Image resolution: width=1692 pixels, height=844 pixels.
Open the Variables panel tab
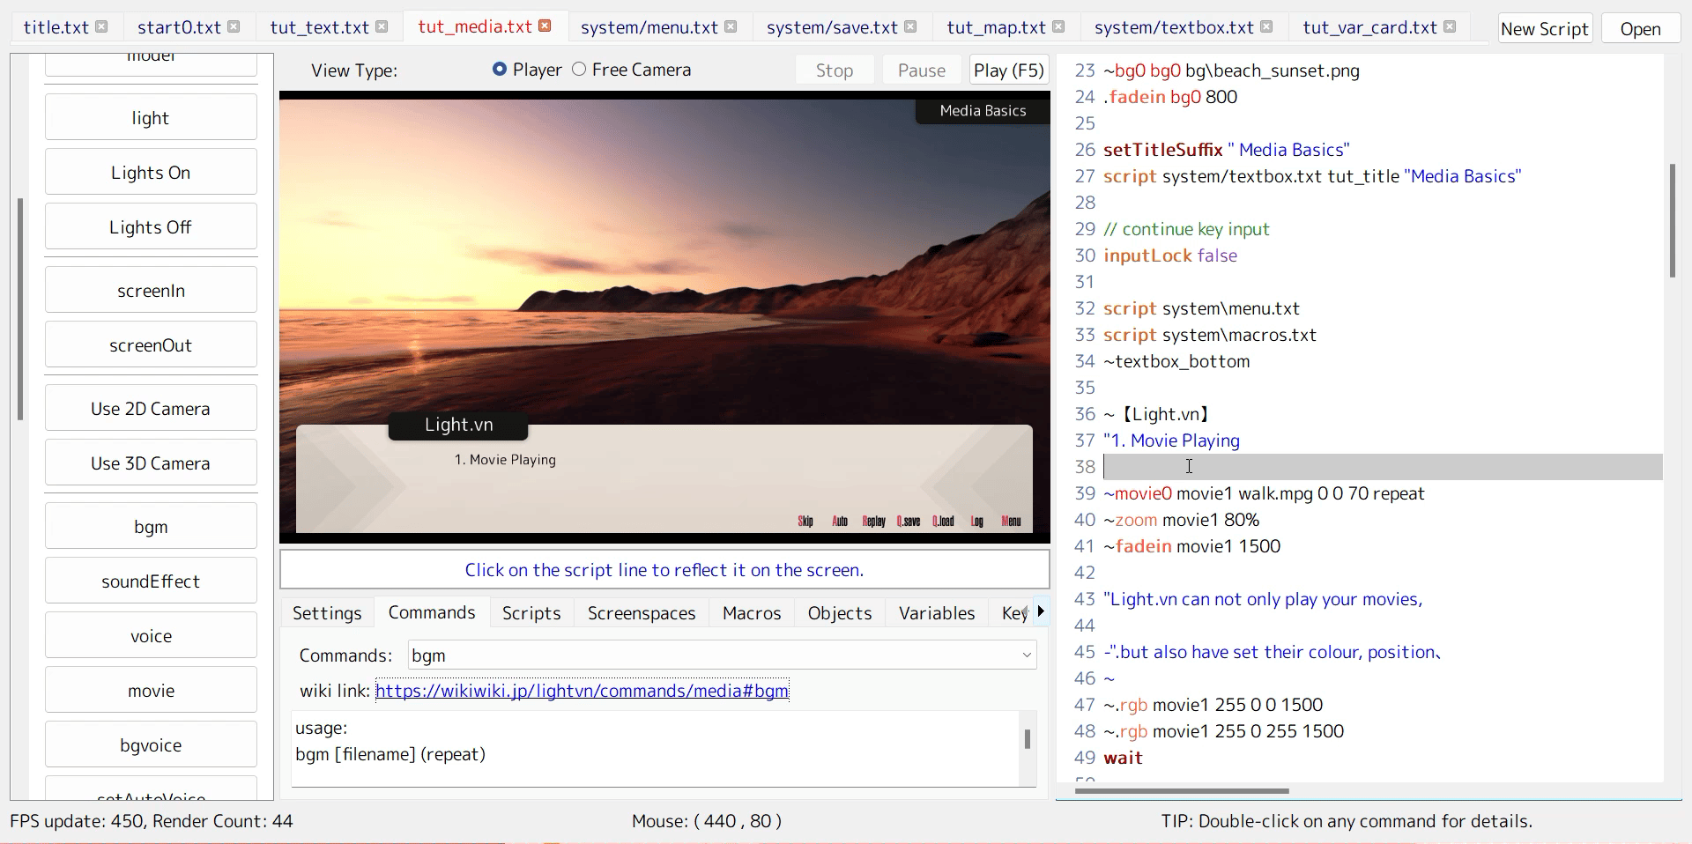tap(937, 613)
